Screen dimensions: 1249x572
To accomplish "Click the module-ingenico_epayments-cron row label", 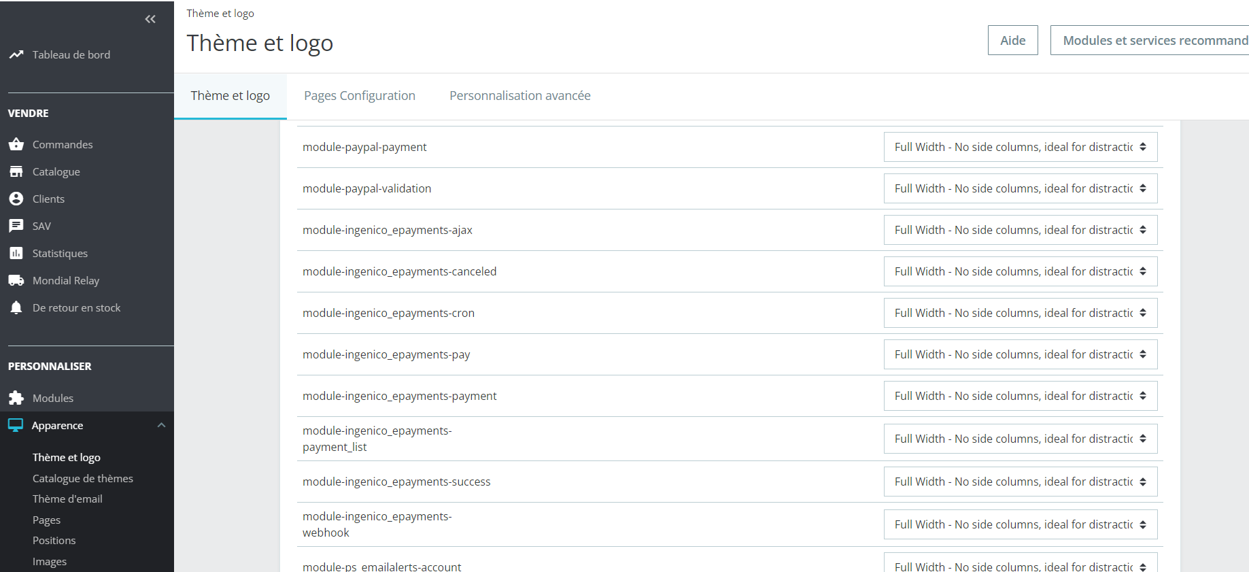I will [x=388, y=313].
